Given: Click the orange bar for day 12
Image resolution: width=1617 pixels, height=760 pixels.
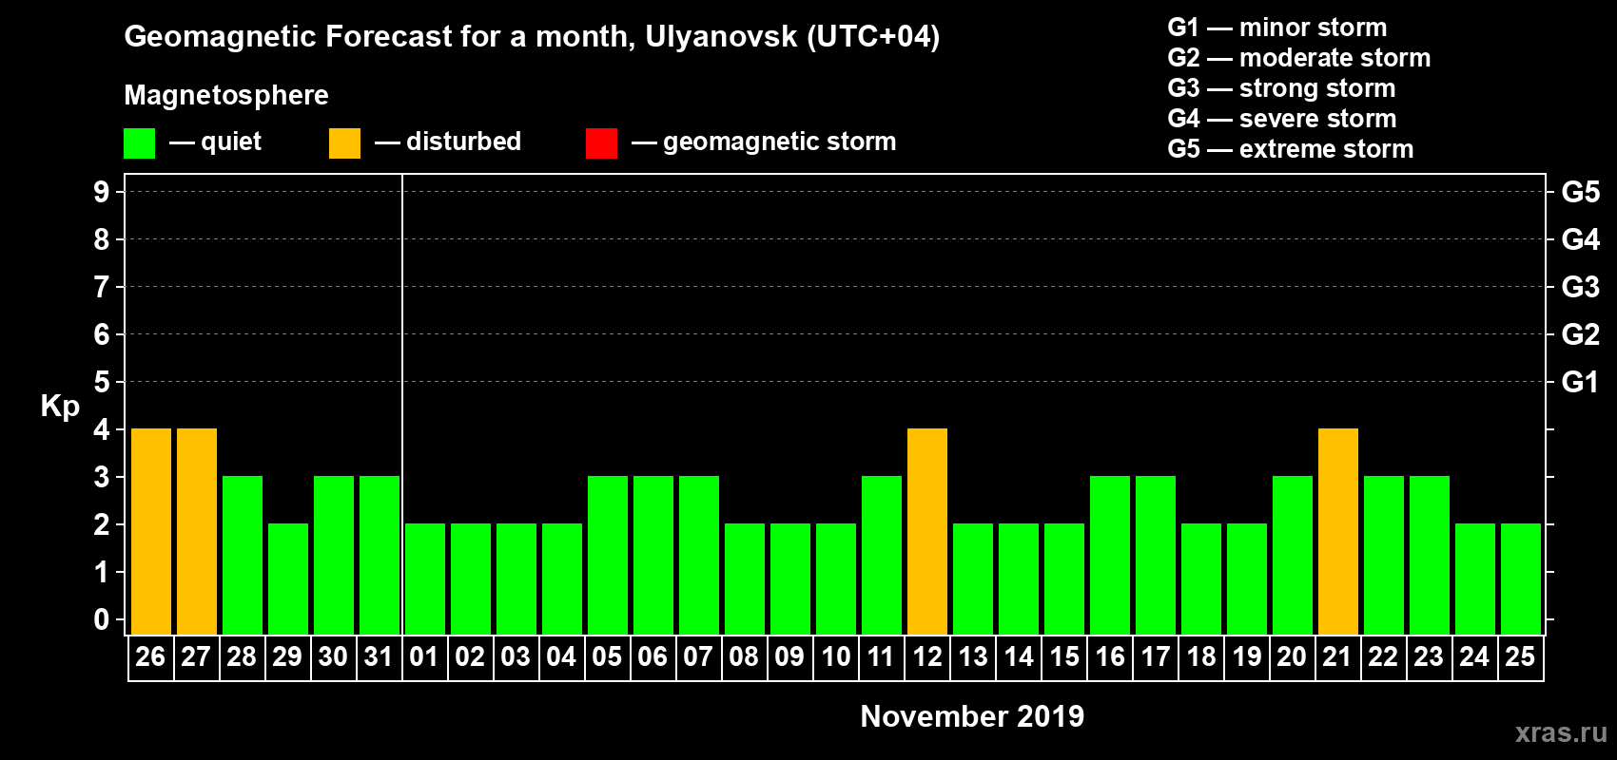Looking at the screenshot, I should tap(927, 532).
